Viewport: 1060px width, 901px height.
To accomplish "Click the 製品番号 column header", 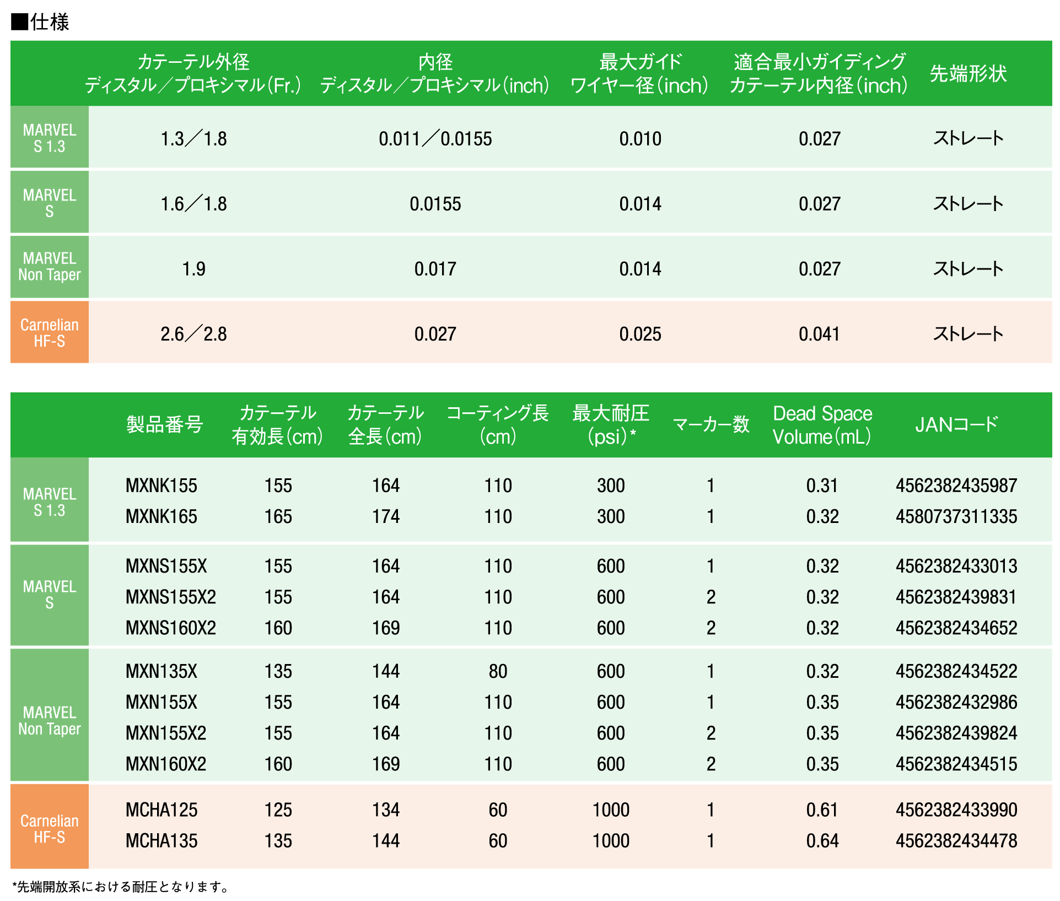I will tap(164, 424).
